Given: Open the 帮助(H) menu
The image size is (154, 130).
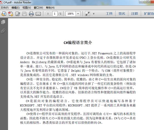Looking at the screenshot, I should coord(50,8).
